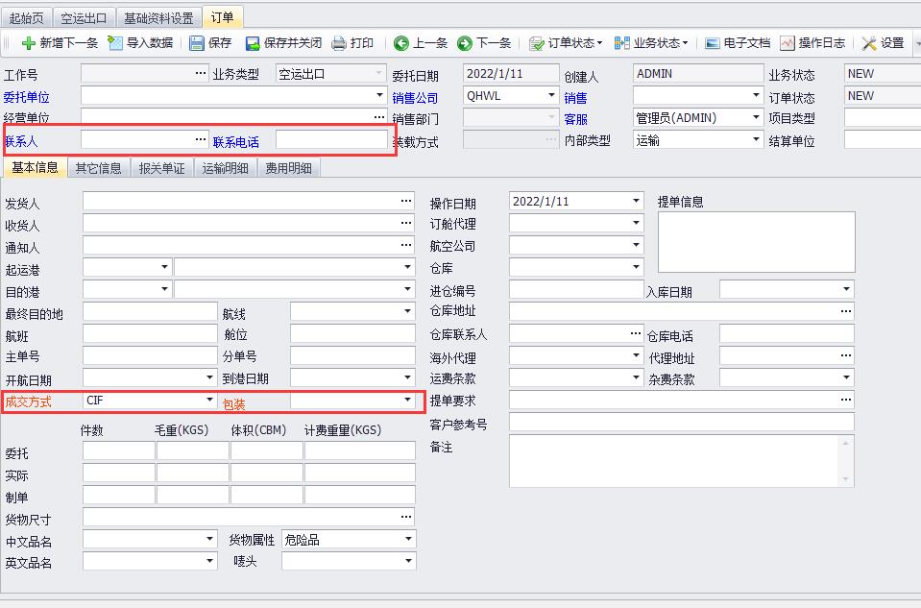Expand the 货物属性 危险品 dropdown
921x608 pixels.
click(407, 540)
